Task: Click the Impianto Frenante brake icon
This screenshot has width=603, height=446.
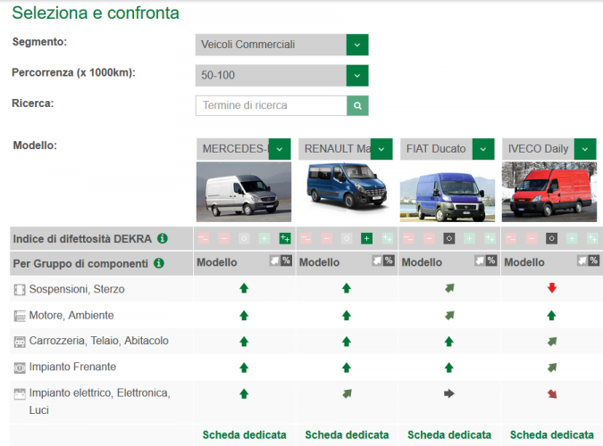Action: pyautogui.click(x=20, y=367)
